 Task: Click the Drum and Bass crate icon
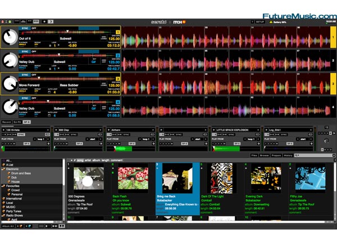point(9,173)
